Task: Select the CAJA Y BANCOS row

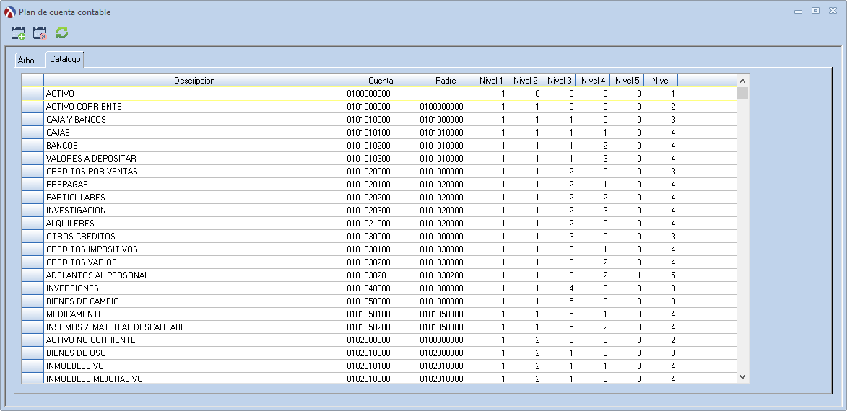Action: (379, 119)
